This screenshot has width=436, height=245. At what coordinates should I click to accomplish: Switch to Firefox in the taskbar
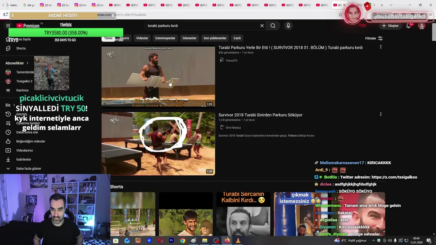tap(227, 241)
